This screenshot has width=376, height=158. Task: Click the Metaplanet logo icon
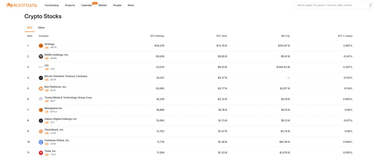pyautogui.click(x=41, y=110)
